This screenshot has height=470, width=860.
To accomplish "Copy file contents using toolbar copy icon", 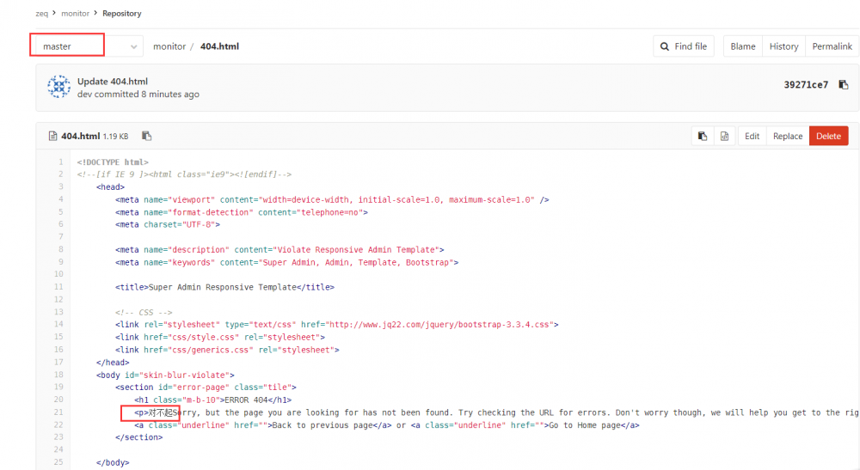I will coord(703,136).
